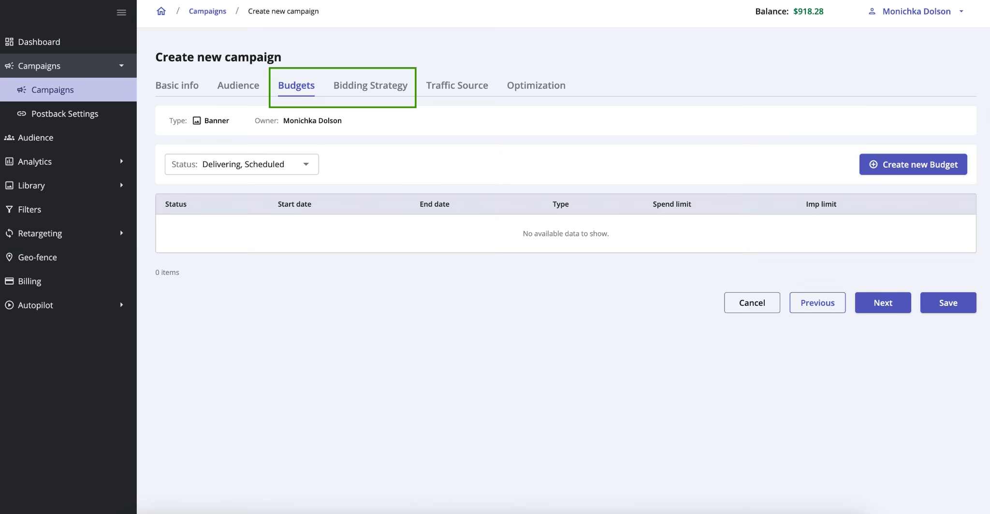Open the Traffic Source tab
990x514 pixels.
pos(457,86)
